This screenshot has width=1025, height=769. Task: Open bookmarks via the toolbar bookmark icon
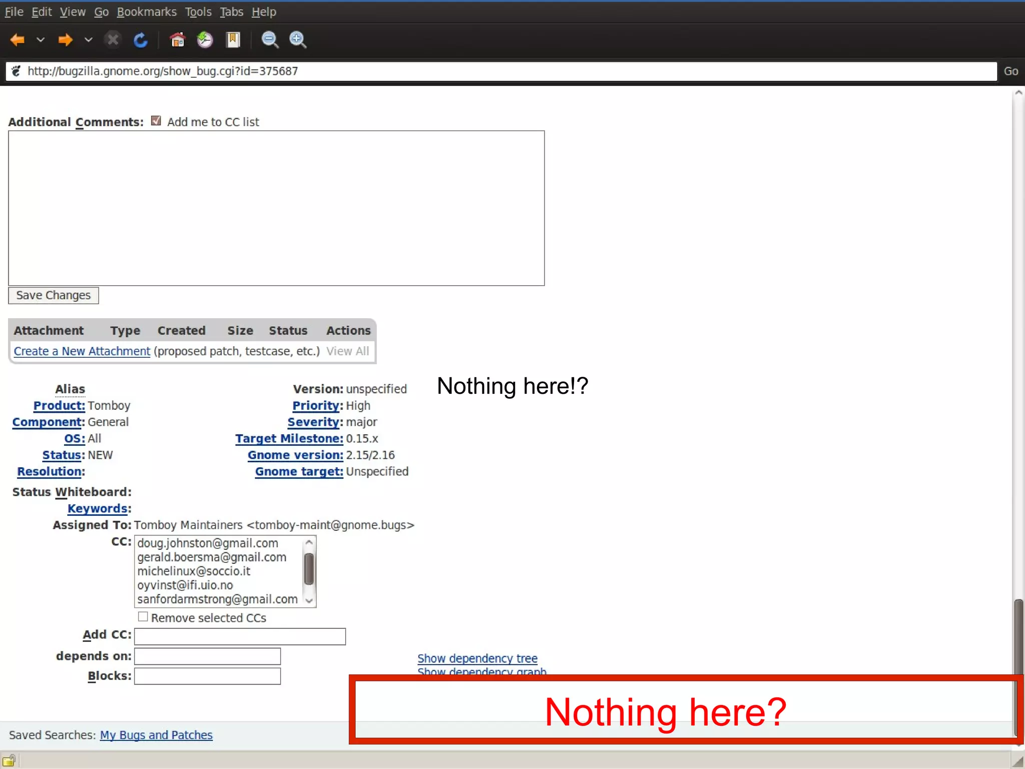(x=233, y=40)
